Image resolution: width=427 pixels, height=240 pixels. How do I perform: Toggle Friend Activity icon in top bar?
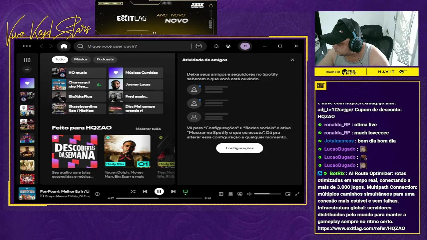[228, 46]
